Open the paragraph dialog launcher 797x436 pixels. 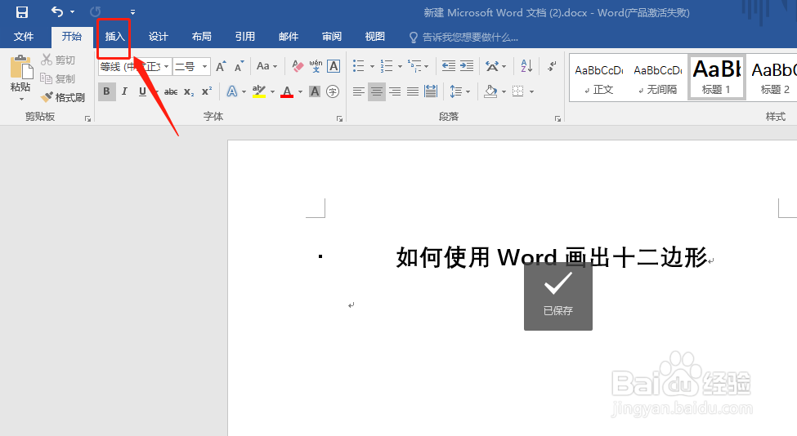pos(558,118)
